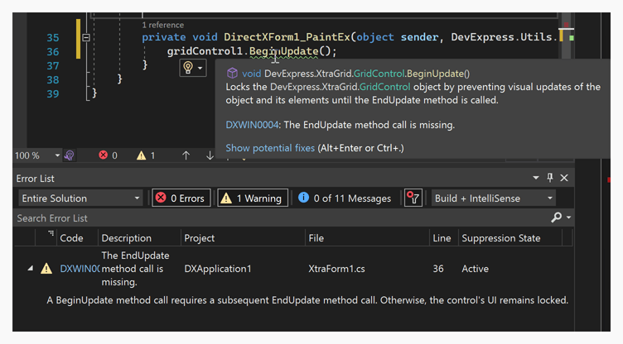Close the Error List panel
This screenshot has width=623, height=344.
(564, 178)
